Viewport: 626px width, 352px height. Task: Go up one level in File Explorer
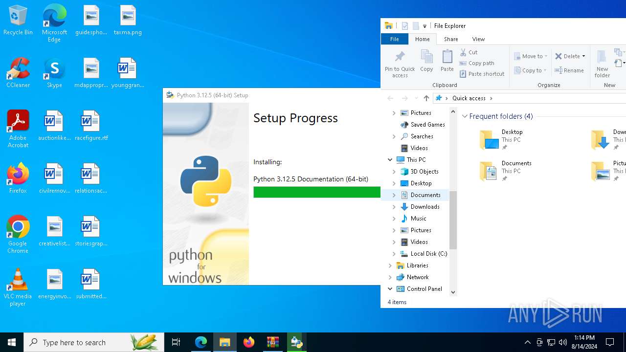(x=426, y=98)
